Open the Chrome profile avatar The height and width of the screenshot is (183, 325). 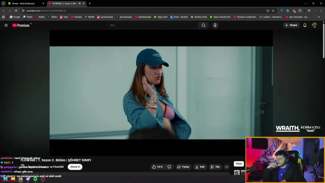pos(315,11)
